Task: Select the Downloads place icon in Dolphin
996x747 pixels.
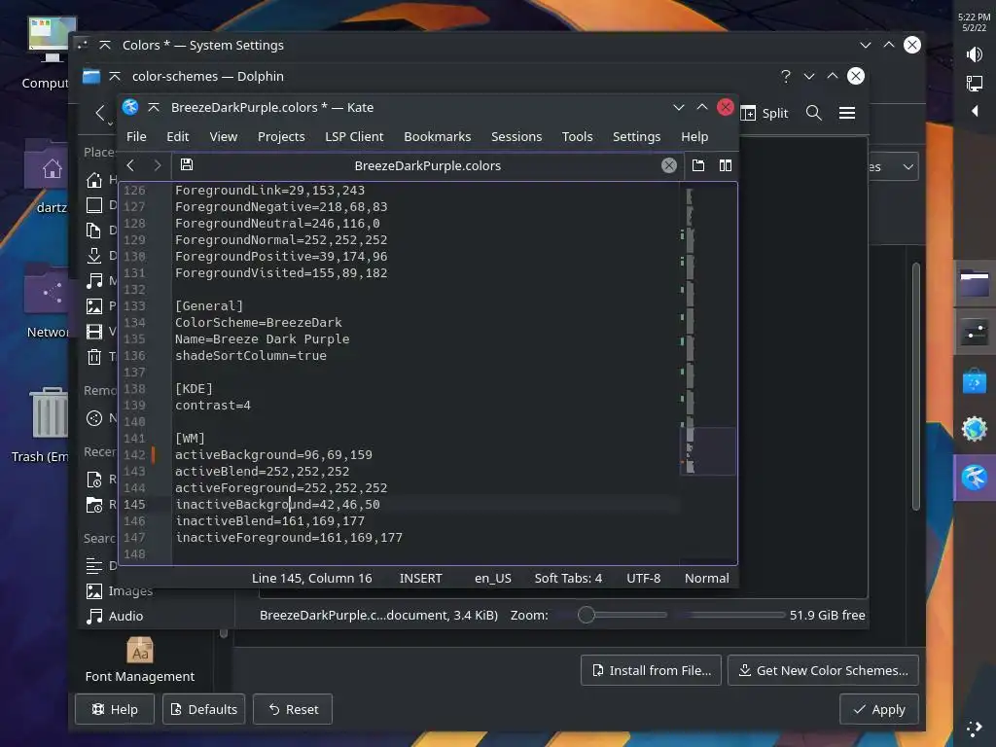Action: (94, 256)
